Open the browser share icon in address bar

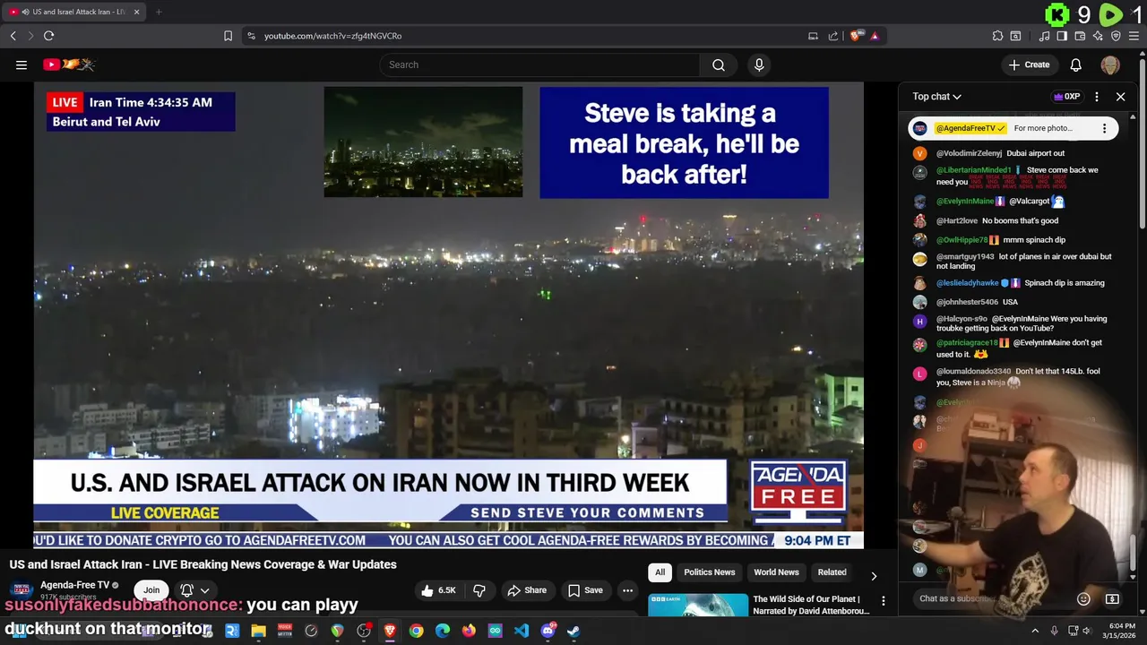pyautogui.click(x=833, y=36)
